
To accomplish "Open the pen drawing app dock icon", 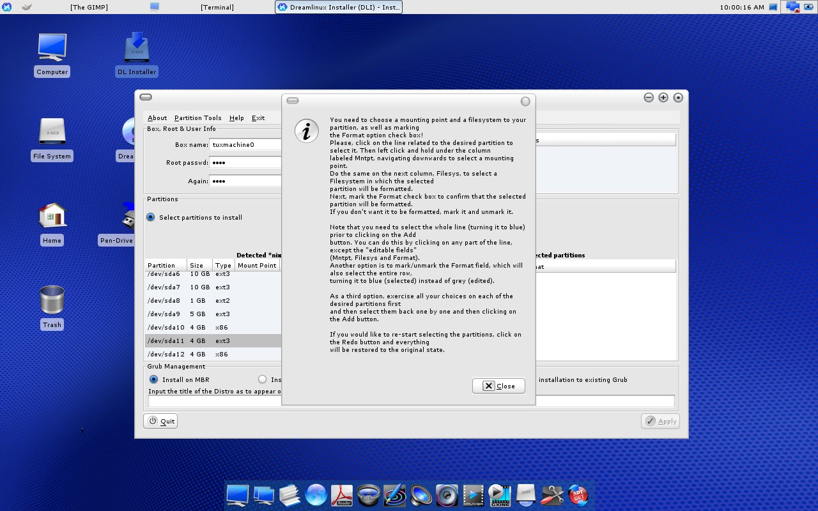I will 396,495.
